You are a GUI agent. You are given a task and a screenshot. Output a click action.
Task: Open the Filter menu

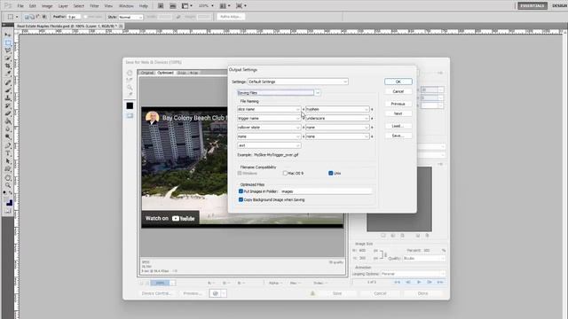pyautogui.click(x=94, y=6)
